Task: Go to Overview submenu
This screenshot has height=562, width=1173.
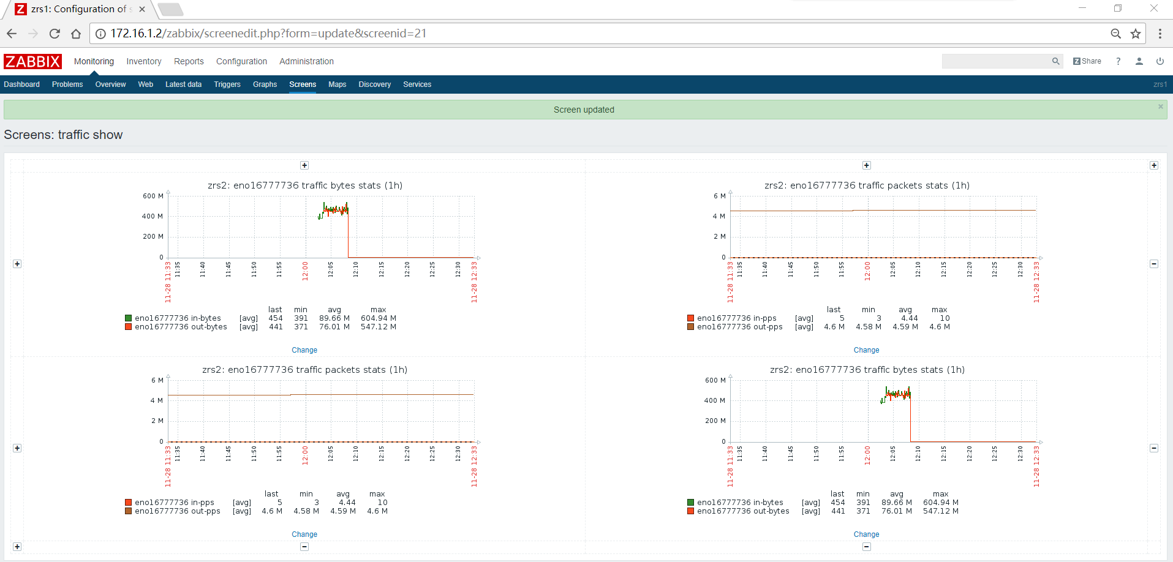Action: 110,84
